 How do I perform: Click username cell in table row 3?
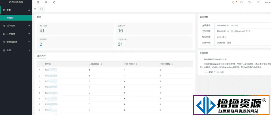65,81
